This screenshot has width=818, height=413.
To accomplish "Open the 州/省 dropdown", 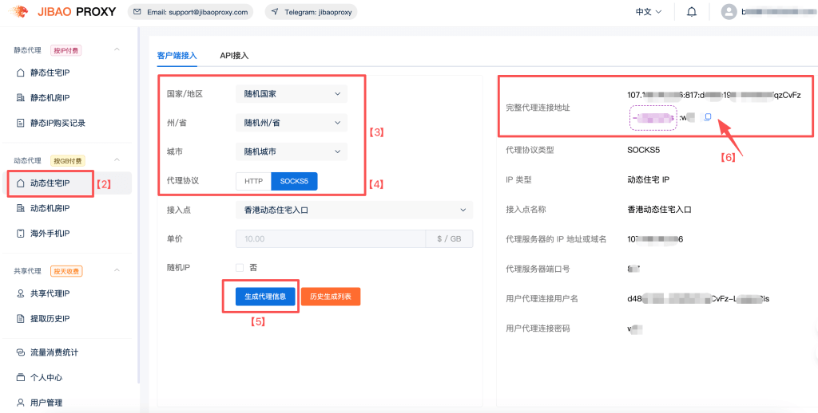I will (x=291, y=124).
